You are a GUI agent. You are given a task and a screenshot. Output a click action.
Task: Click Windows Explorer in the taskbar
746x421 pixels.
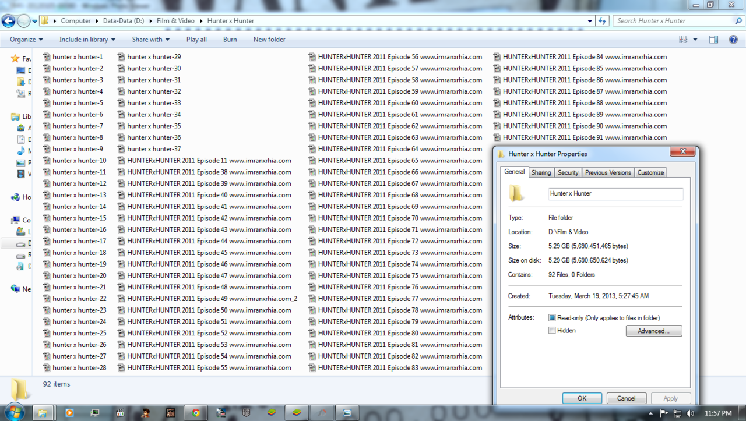point(43,413)
